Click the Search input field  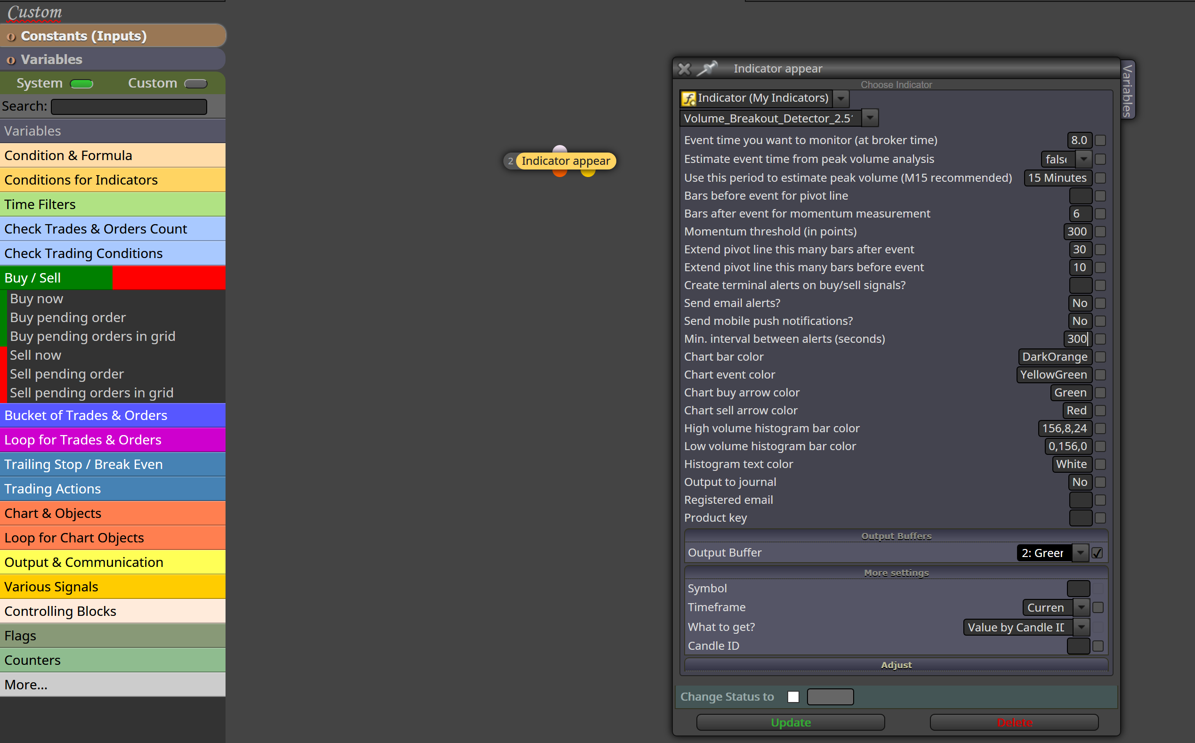pos(129,106)
